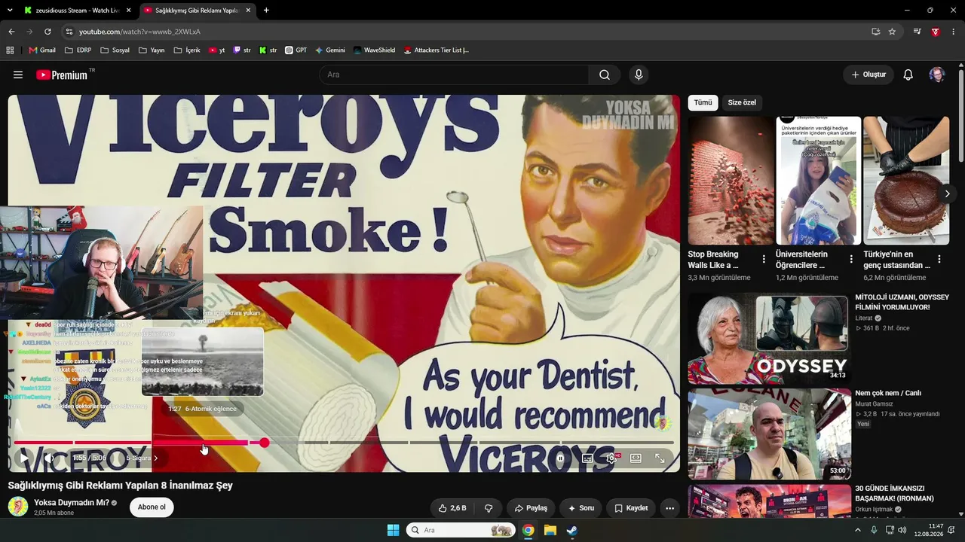Open the Chrome apps grid shortcut
This screenshot has width=965, height=542.
pyautogui.click(x=10, y=50)
